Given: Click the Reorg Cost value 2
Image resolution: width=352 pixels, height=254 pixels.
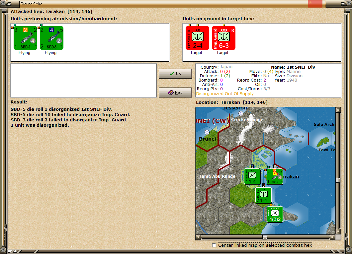Looking at the screenshot, I should point(265,80).
